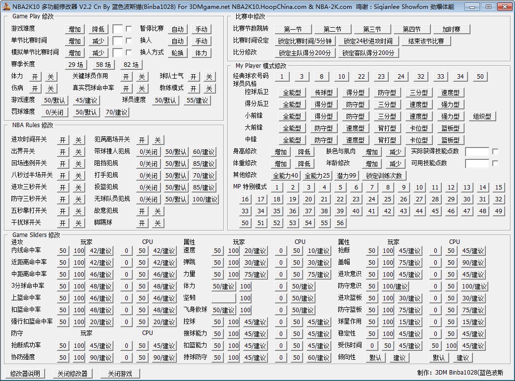Image resolution: width=515 pixels, height=381 pixels.
Task: Click 锁定训练次数 button
Action: tap(384, 176)
